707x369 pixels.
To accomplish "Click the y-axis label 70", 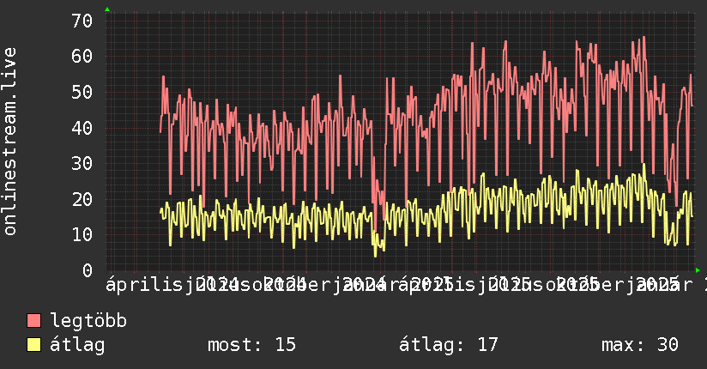I will pyautogui.click(x=82, y=21).
